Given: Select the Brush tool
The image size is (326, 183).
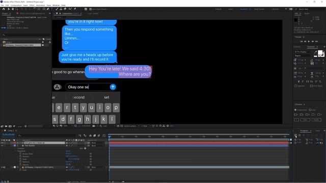Looking at the screenshot, I should coord(57,9).
